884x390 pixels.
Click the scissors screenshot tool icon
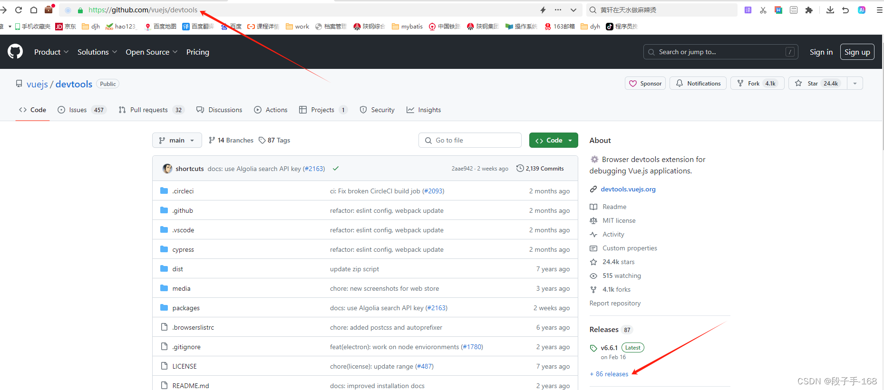[x=763, y=10]
